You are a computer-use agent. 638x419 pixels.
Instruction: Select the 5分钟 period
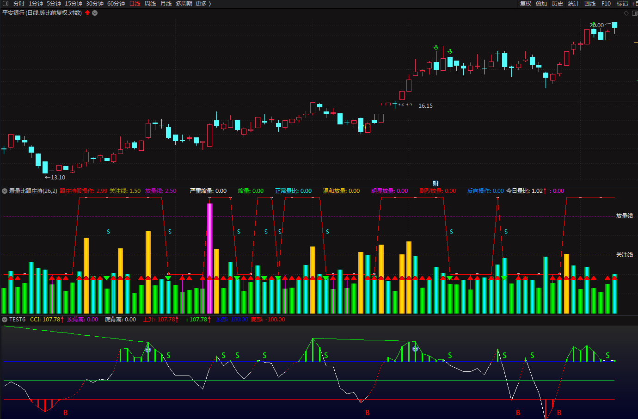pyautogui.click(x=54, y=4)
